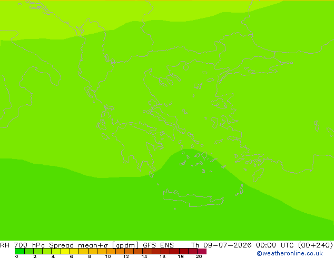This screenshot has width=334, height=258.
Task: Click the "Spread mean+σ" label
Action: point(78,245)
